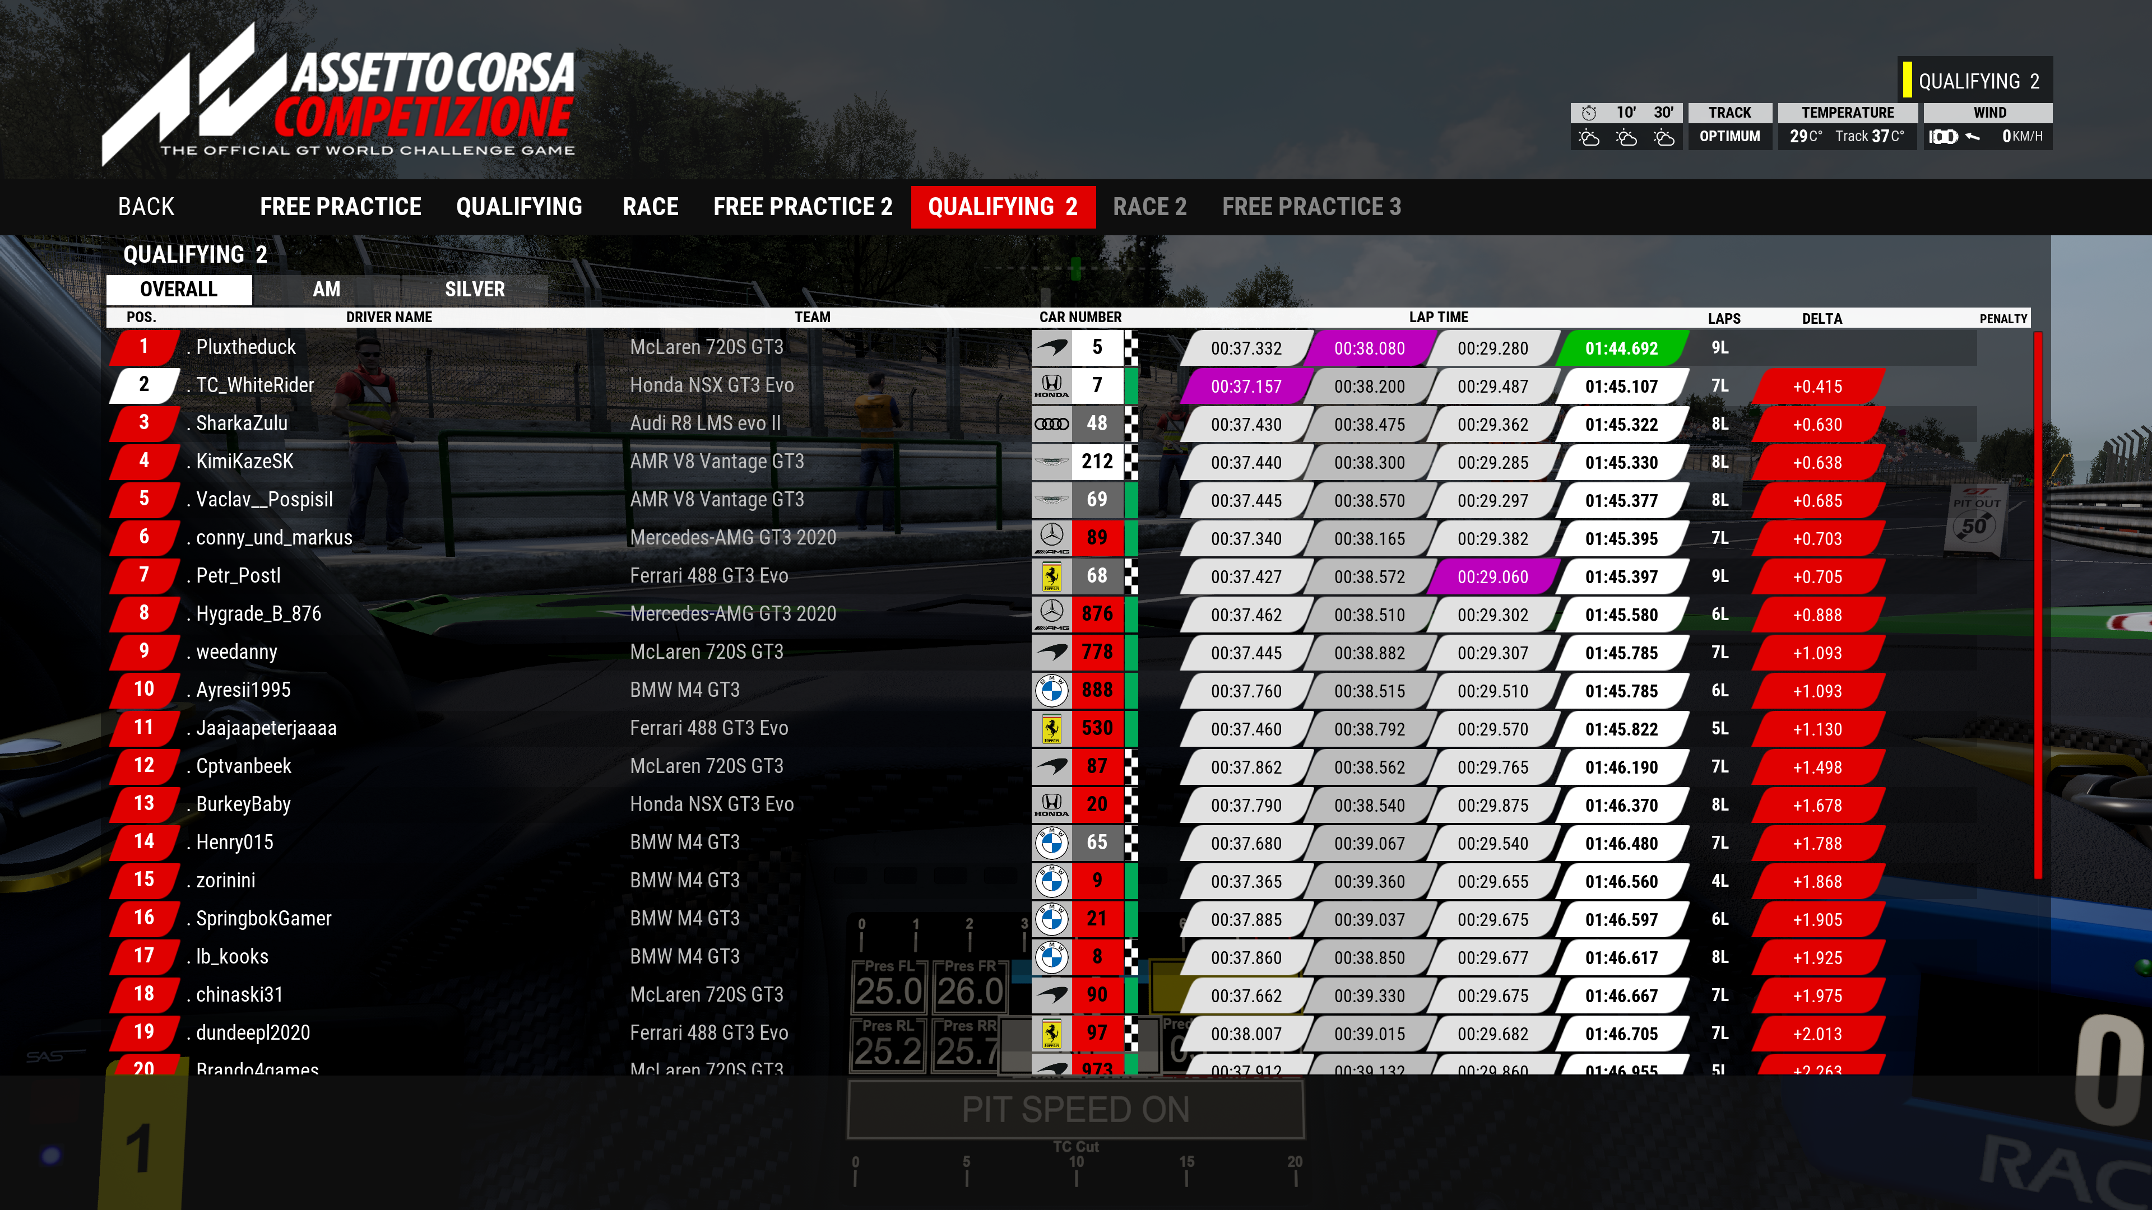The image size is (2152, 1210).
Task: Click the McLaren logo beside car 90
Action: 1052,995
